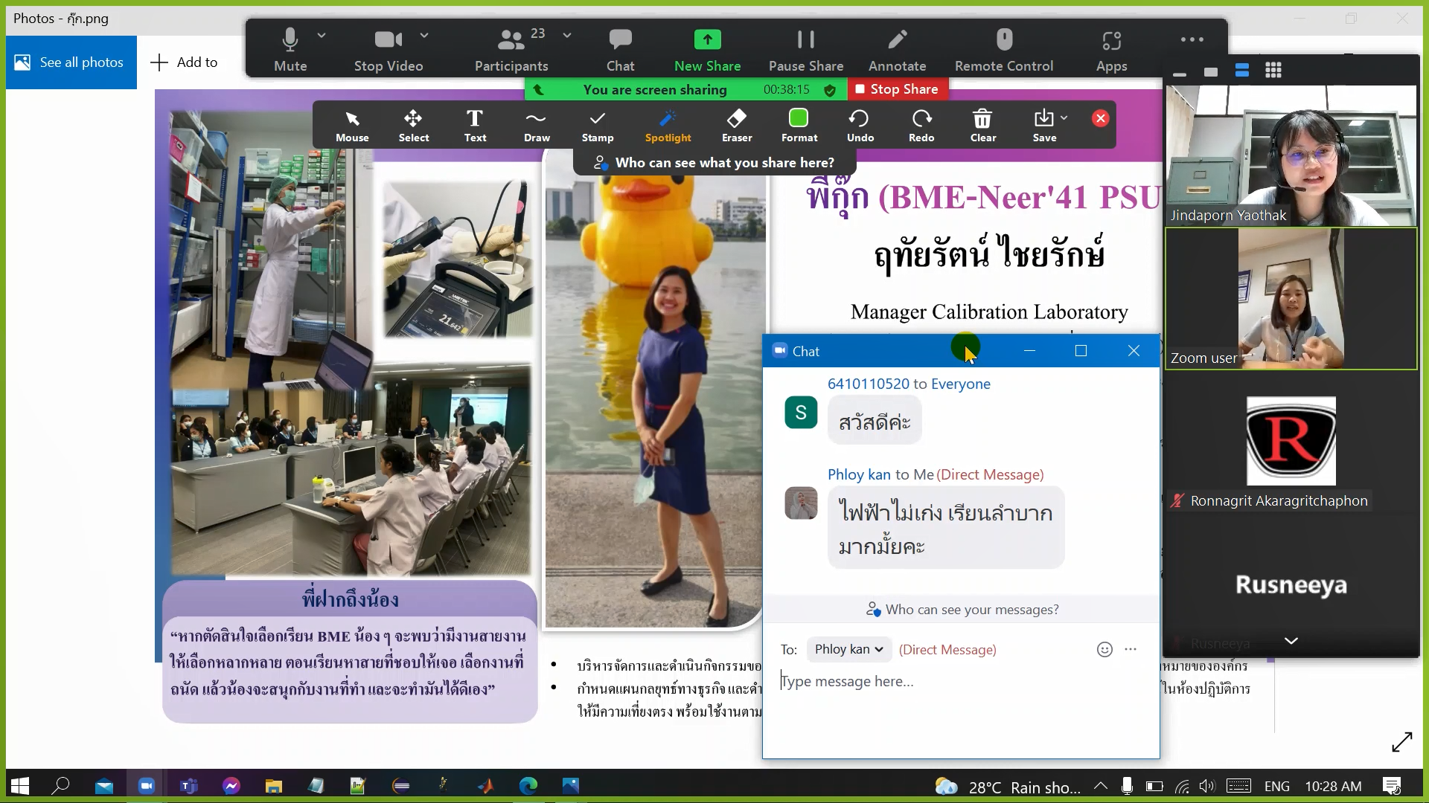The width and height of the screenshot is (1429, 803).
Task: Click the Type message here field
Action: pyautogui.click(x=960, y=681)
